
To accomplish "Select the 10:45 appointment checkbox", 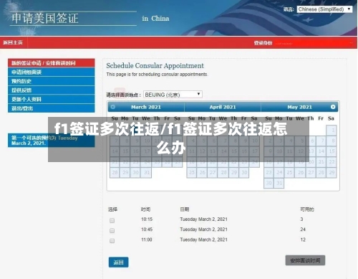I will point(112,231).
